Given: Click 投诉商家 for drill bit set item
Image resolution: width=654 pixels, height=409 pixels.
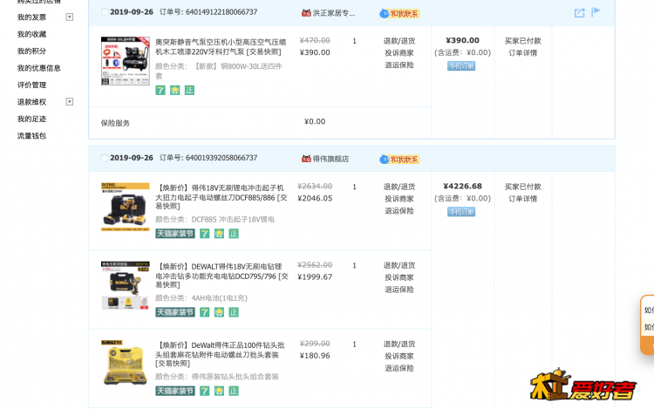Looking at the screenshot, I should [x=399, y=356].
